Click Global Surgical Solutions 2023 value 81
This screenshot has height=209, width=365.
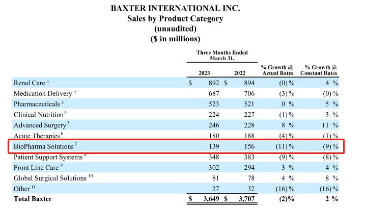point(215,178)
